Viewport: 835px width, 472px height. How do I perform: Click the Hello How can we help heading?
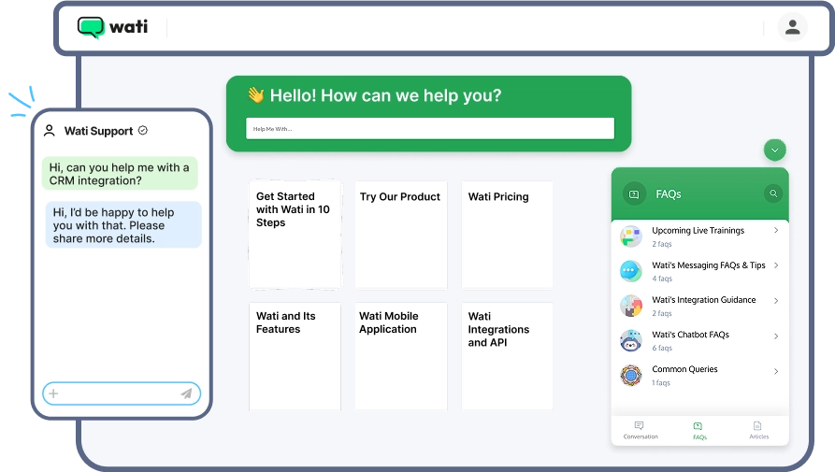click(385, 95)
